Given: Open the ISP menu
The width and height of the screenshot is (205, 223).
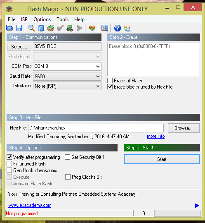Looking at the screenshot, I should 24,19.
